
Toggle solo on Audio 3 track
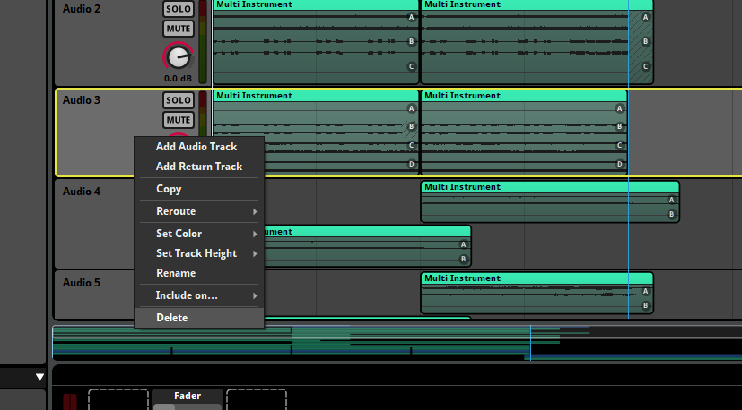point(179,100)
